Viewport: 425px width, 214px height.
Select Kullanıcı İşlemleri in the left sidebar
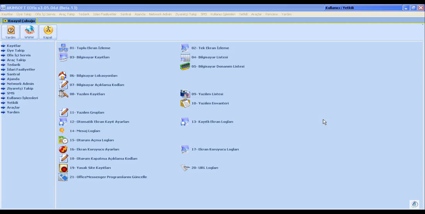22,98
